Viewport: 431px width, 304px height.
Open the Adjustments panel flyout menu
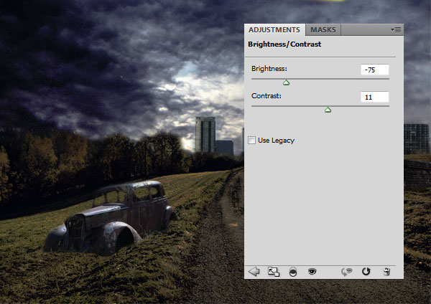396,29
